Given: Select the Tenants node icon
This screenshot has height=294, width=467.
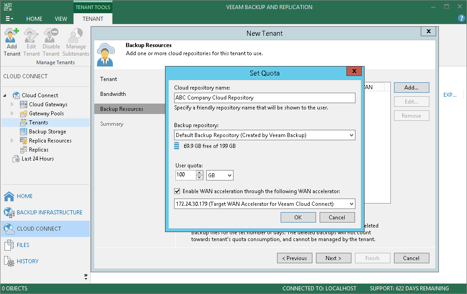Looking at the screenshot, I should [24, 123].
